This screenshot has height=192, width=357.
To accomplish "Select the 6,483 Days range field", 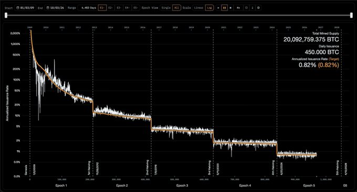I will tap(88, 8).
